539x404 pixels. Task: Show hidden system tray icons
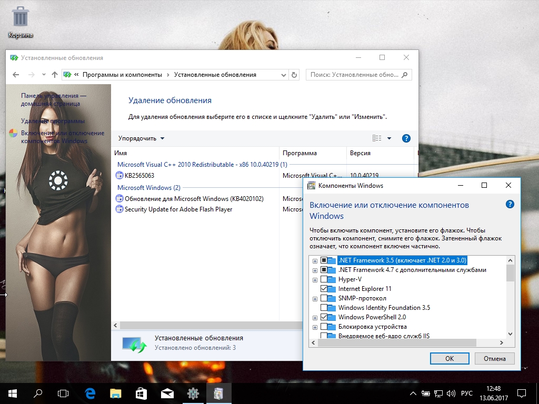click(x=413, y=393)
